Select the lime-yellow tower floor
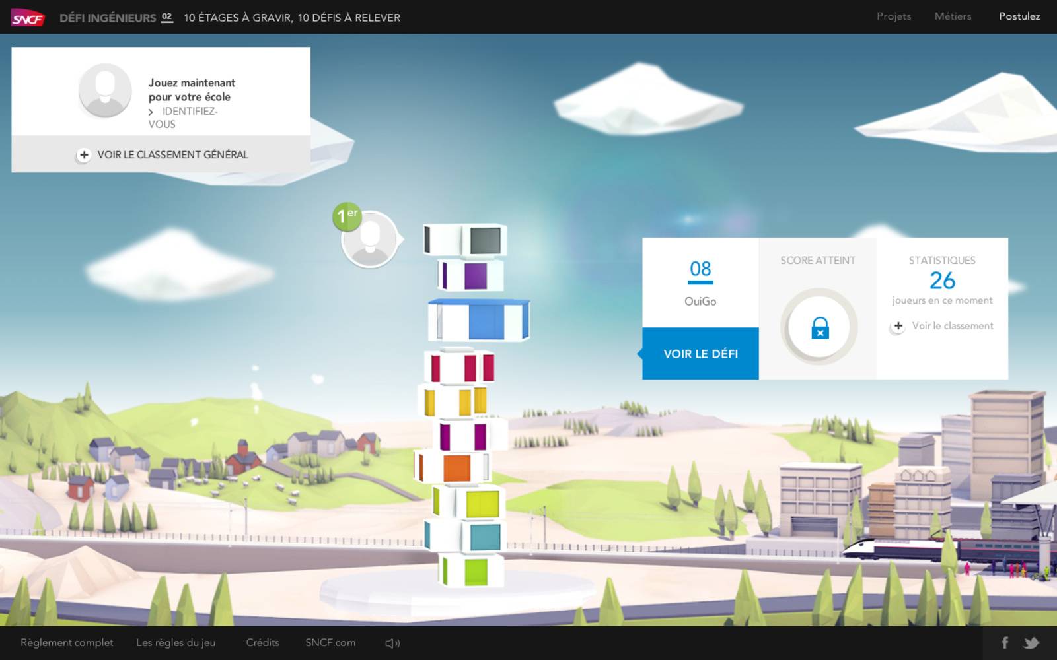1057x660 pixels. [468, 503]
